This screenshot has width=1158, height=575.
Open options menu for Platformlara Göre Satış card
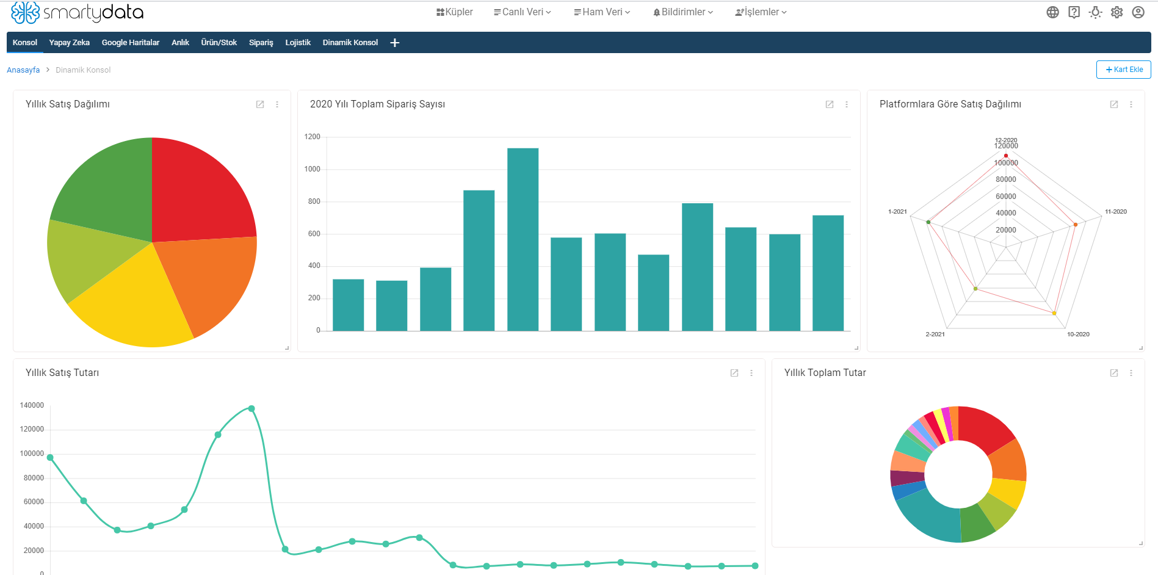pyautogui.click(x=1131, y=104)
